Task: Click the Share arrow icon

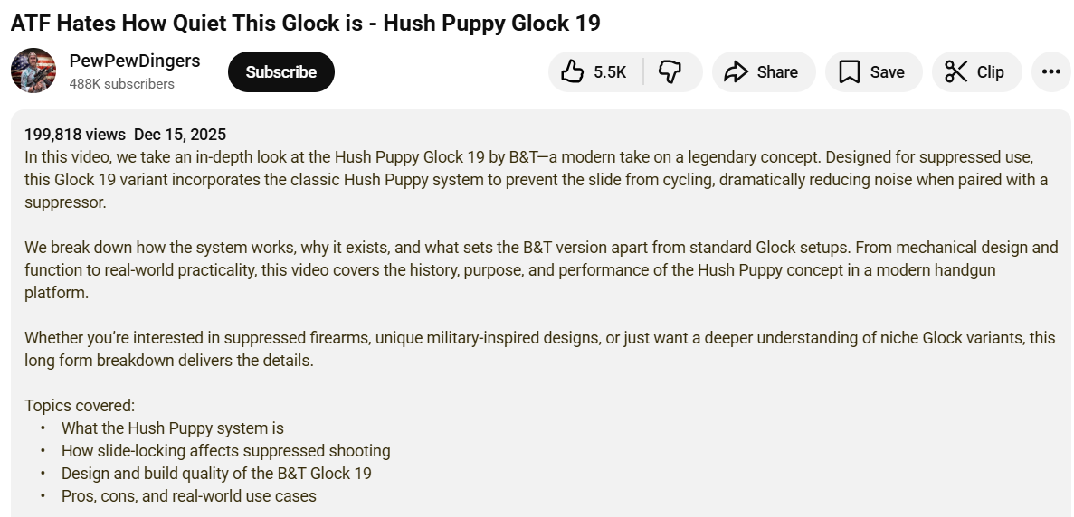Action: (737, 72)
